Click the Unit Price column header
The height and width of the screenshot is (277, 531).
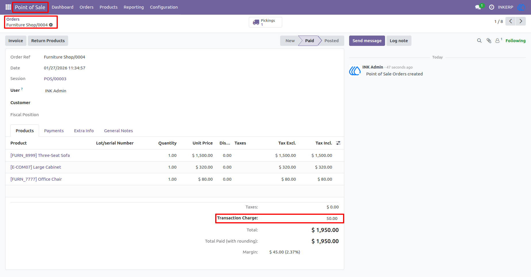click(x=203, y=143)
